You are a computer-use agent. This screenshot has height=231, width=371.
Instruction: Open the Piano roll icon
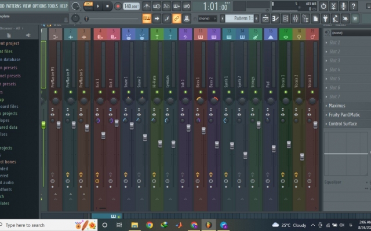click(x=275, y=18)
